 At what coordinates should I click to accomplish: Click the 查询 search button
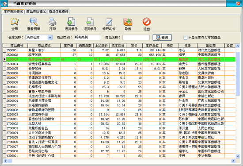coord(162,38)
